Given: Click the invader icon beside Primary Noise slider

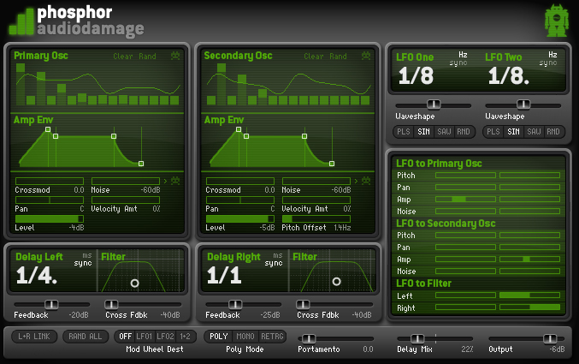Looking at the screenshot, I should tap(175, 181).
